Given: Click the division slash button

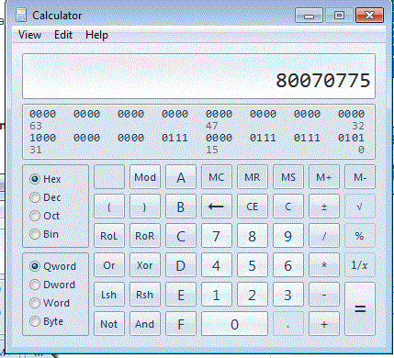Looking at the screenshot, I should 324,236.
